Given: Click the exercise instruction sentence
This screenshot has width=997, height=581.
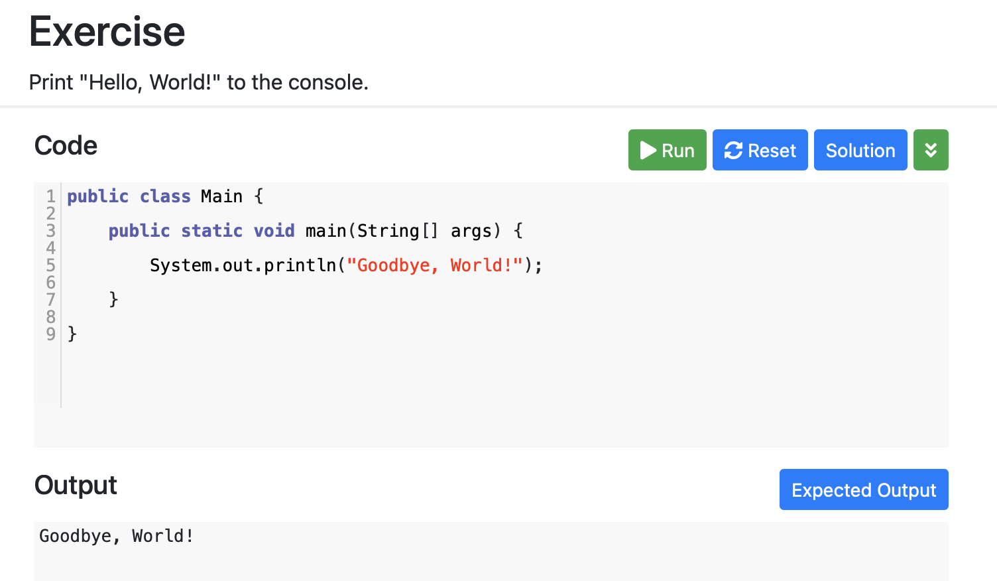Looking at the screenshot, I should (x=198, y=82).
